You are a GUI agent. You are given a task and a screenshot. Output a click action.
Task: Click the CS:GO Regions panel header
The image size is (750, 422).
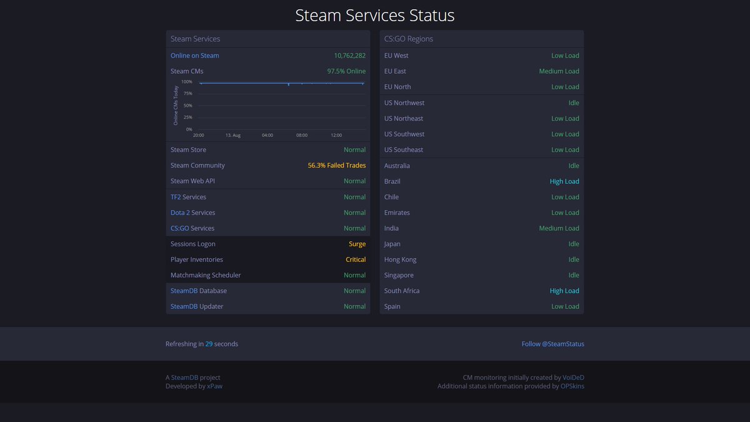pyautogui.click(x=482, y=39)
